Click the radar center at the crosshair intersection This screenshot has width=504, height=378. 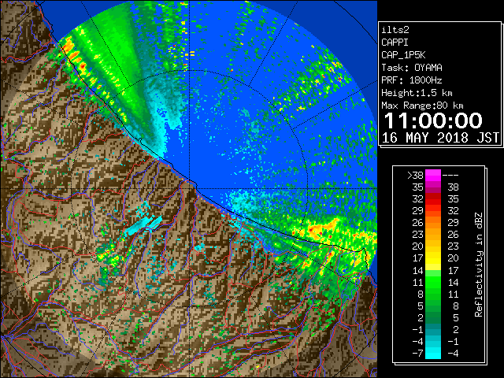coord(189,189)
